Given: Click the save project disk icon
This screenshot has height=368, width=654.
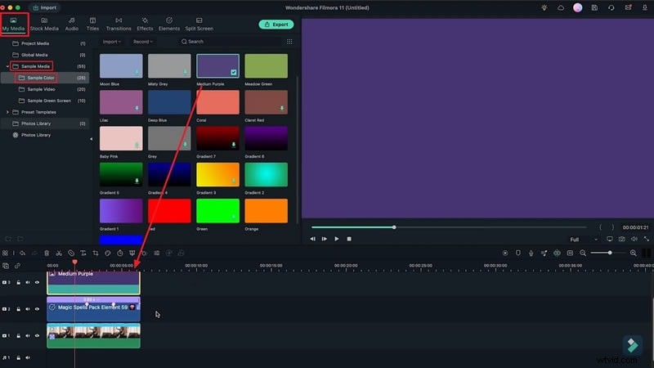Looking at the screenshot, I should (x=594, y=7).
